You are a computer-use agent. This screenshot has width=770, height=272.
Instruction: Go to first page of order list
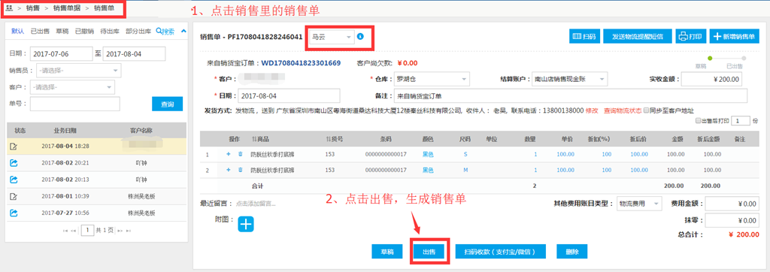[x=66, y=230]
